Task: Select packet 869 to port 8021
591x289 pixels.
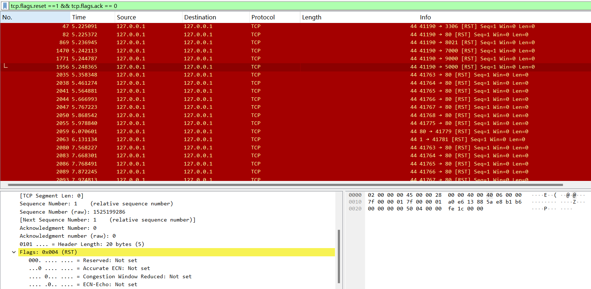Action: [295, 42]
